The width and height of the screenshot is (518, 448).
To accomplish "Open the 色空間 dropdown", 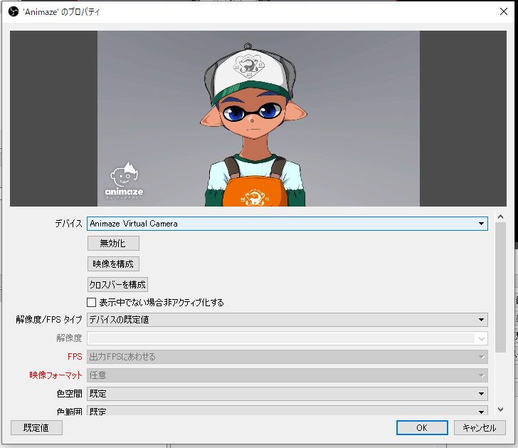I will click(287, 394).
